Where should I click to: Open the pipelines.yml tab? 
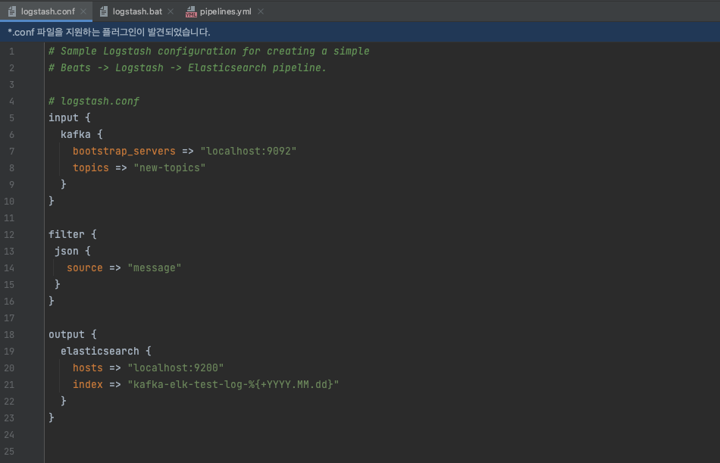coord(225,11)
